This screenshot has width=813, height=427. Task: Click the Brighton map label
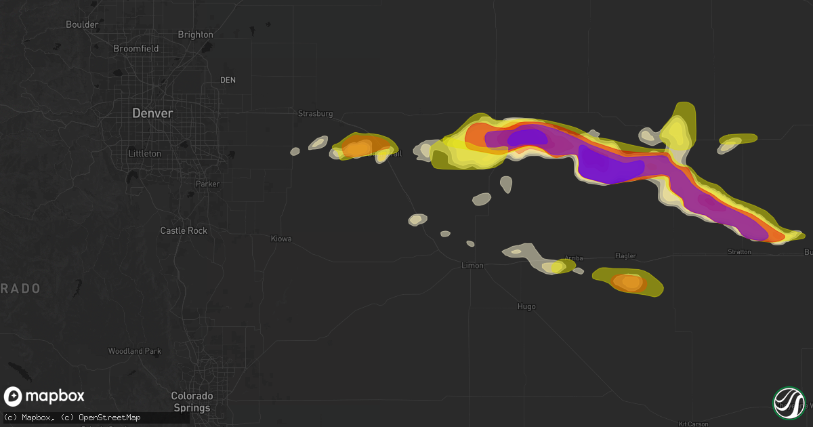click(x=195, y=35)
